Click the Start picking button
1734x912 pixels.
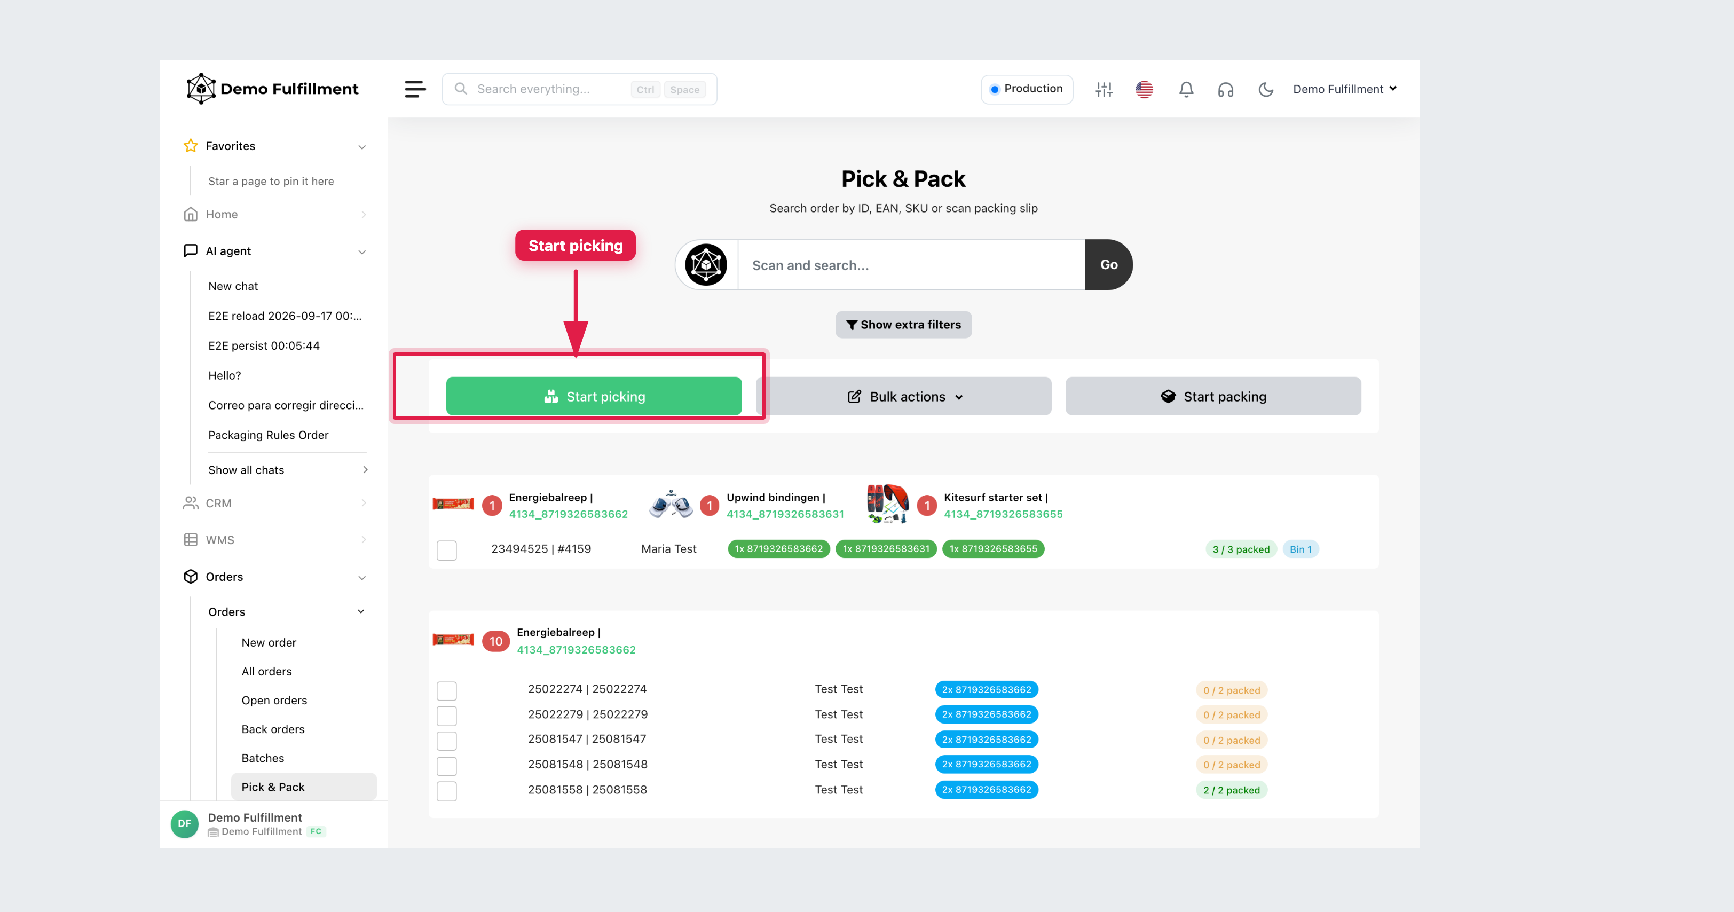(x=594, y=396)
